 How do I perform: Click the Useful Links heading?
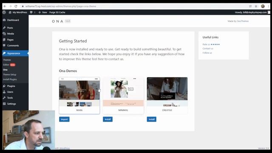click(x=210, y=37)
